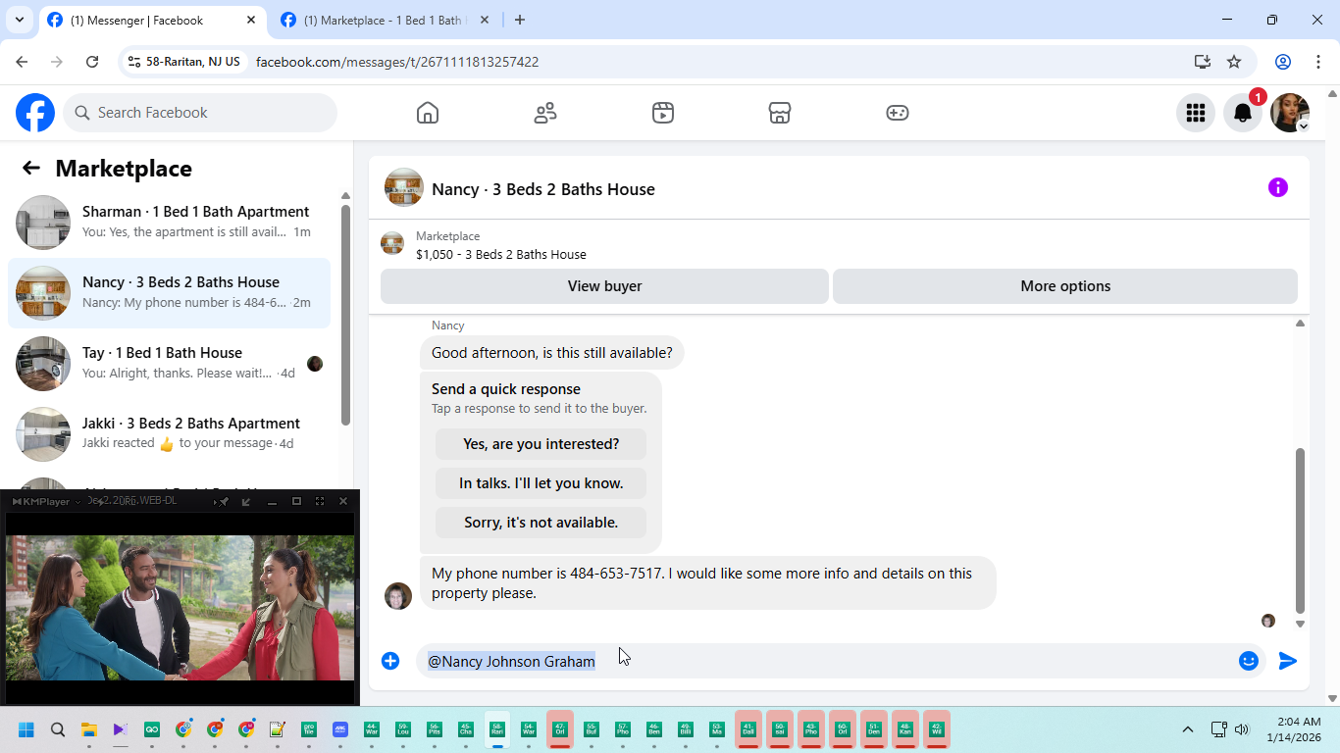Send the message with arrow icon
Viewport: 1340px width, 753px height.
[1288, 661]
